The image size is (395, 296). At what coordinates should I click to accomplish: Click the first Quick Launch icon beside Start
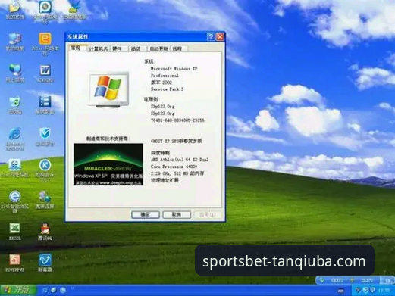pos(45,291)
